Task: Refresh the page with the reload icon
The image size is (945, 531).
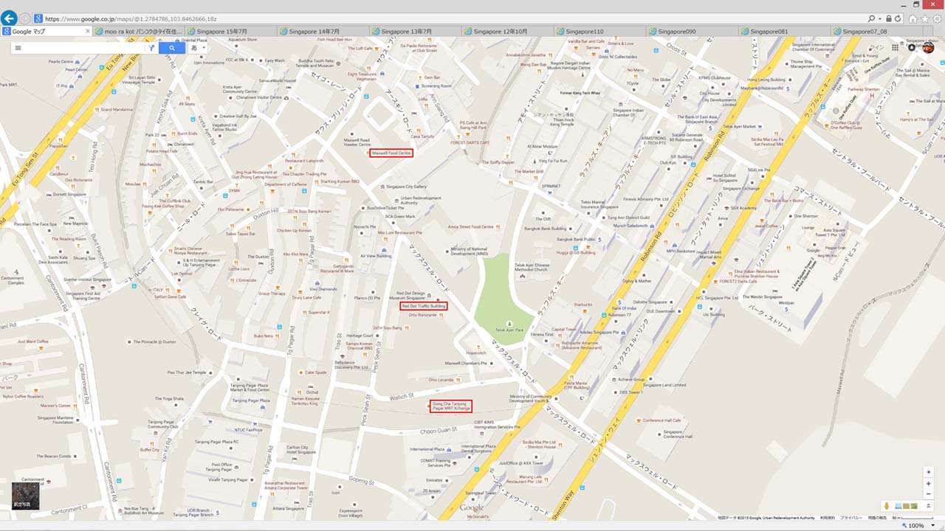Action: tap(898, 18)
